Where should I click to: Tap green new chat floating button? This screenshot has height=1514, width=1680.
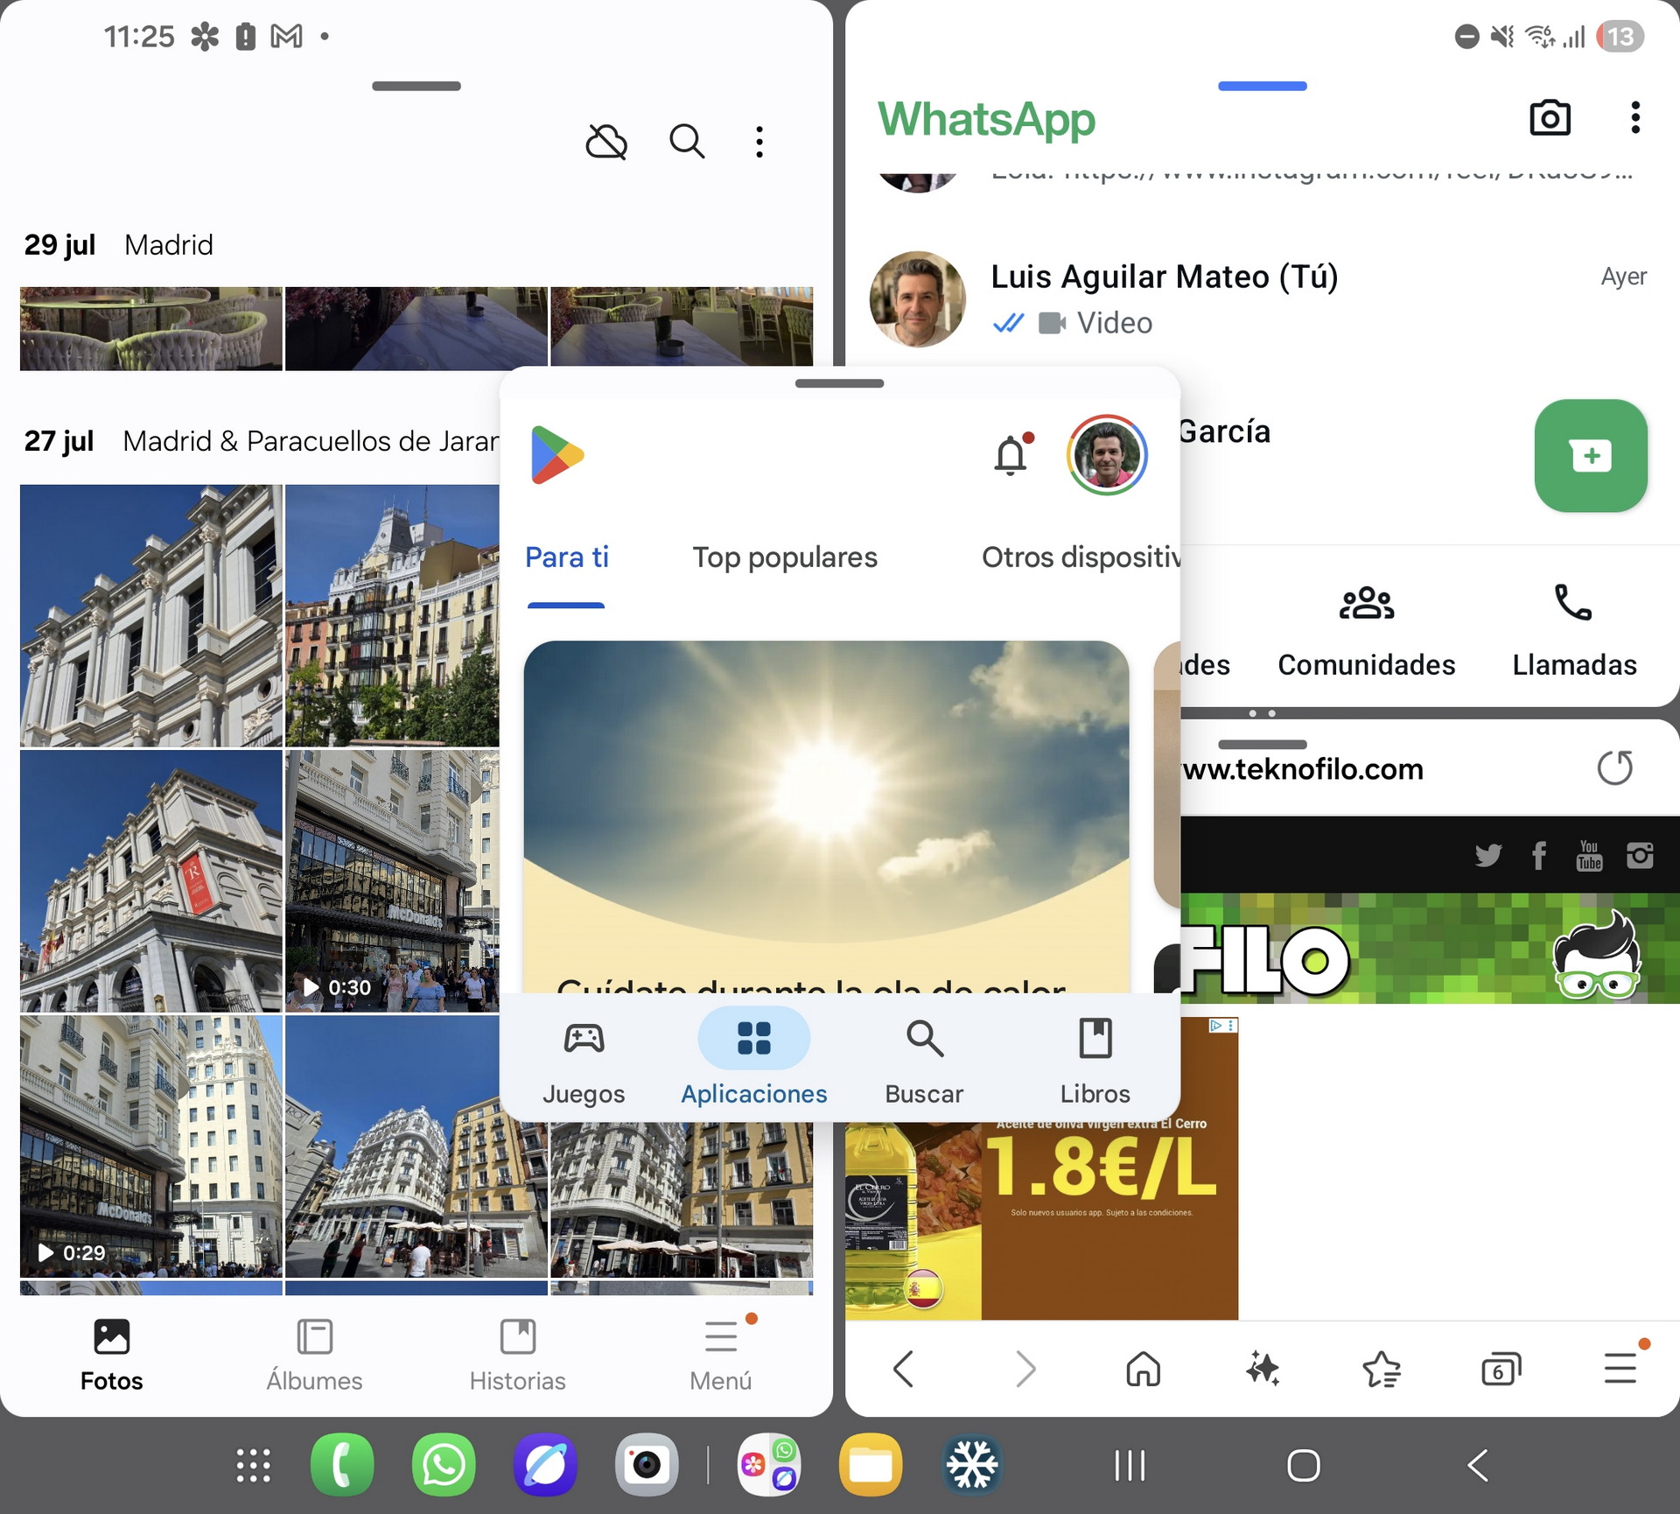click(1591, 455)
